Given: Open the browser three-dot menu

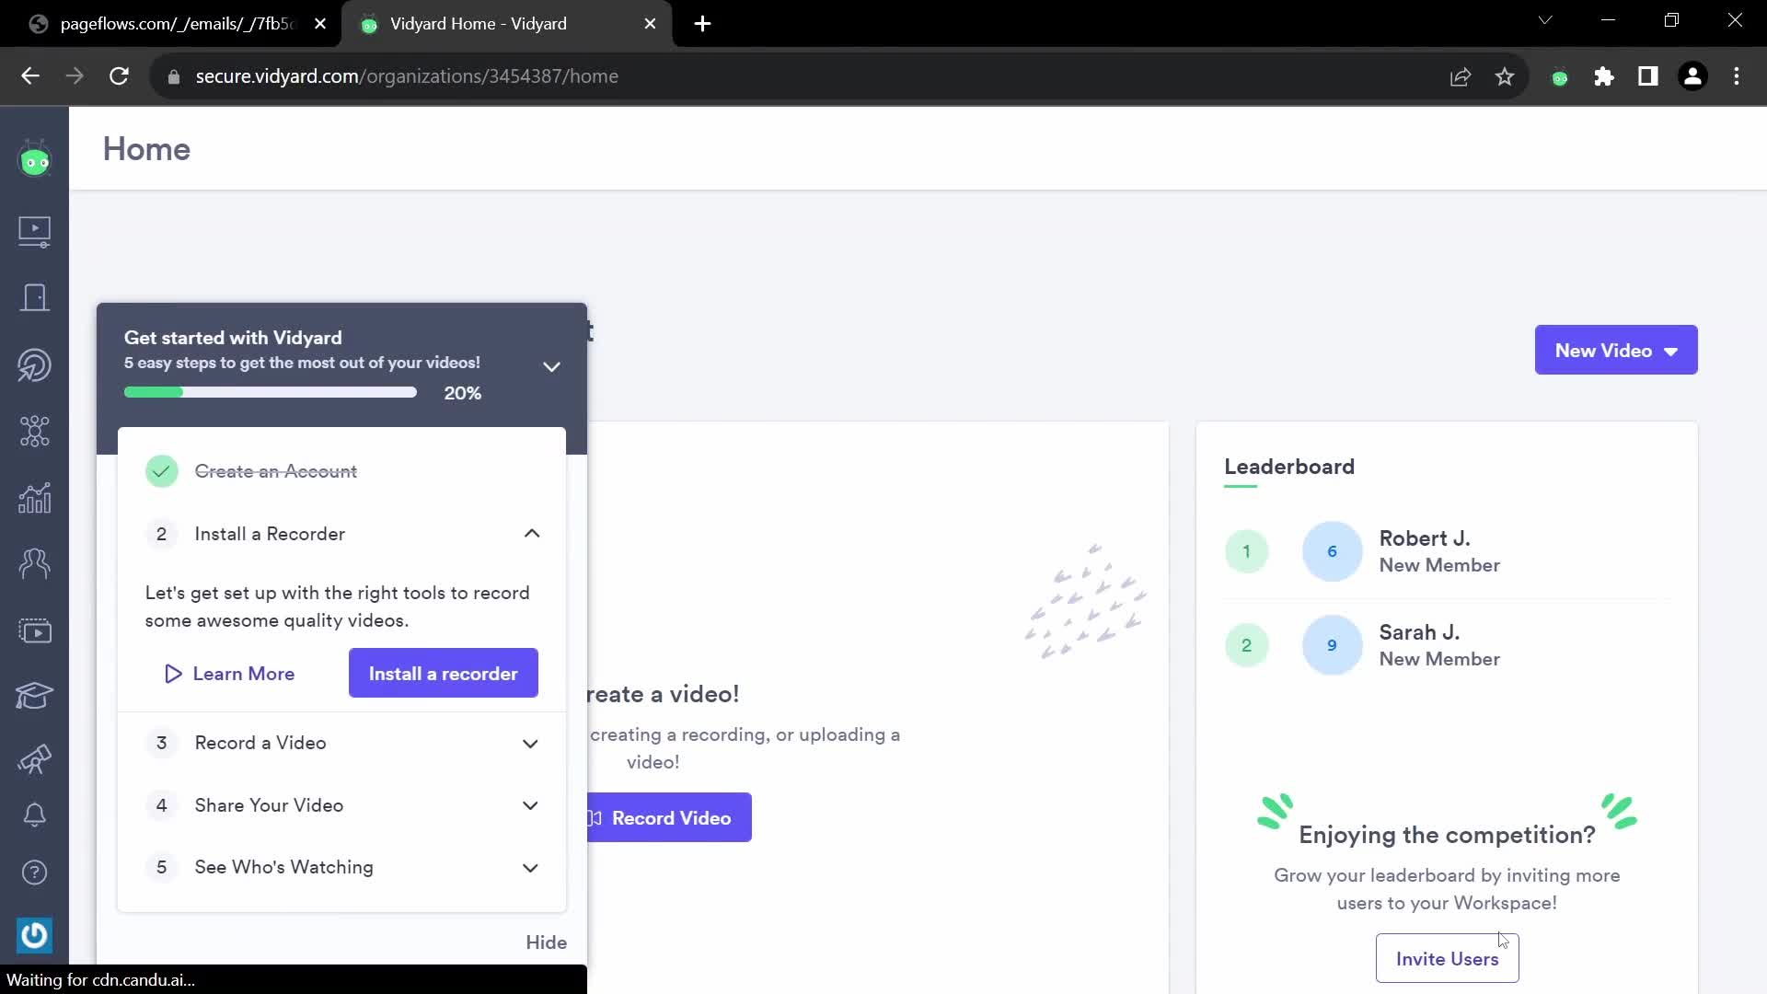Looking at the screenshot, I should [1737, 76].
